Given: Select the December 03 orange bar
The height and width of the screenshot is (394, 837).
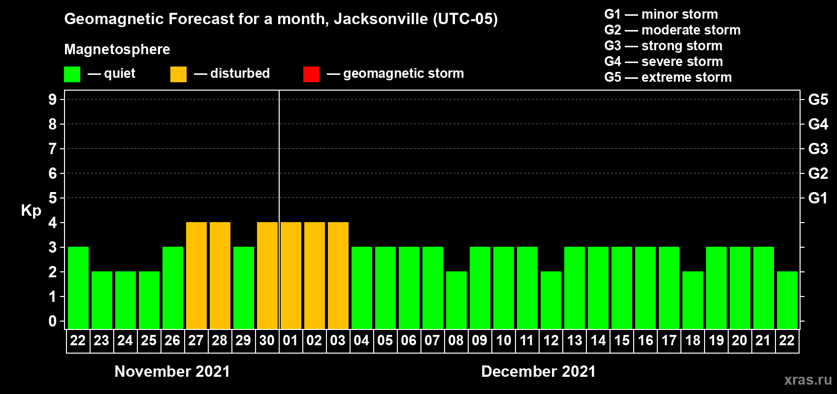Looking at the screenshot, I should pyautogui.click(x=338, y=275).
